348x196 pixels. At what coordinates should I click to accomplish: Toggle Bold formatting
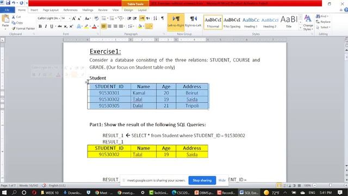[40, 26]
